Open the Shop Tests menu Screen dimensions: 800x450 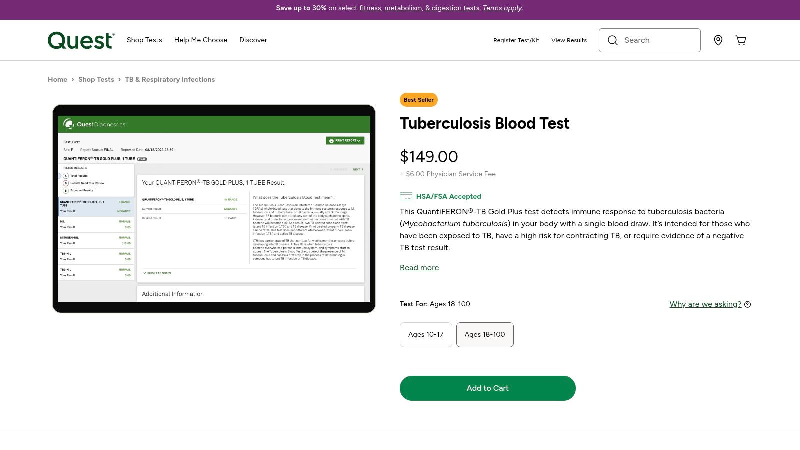[144, 40]
